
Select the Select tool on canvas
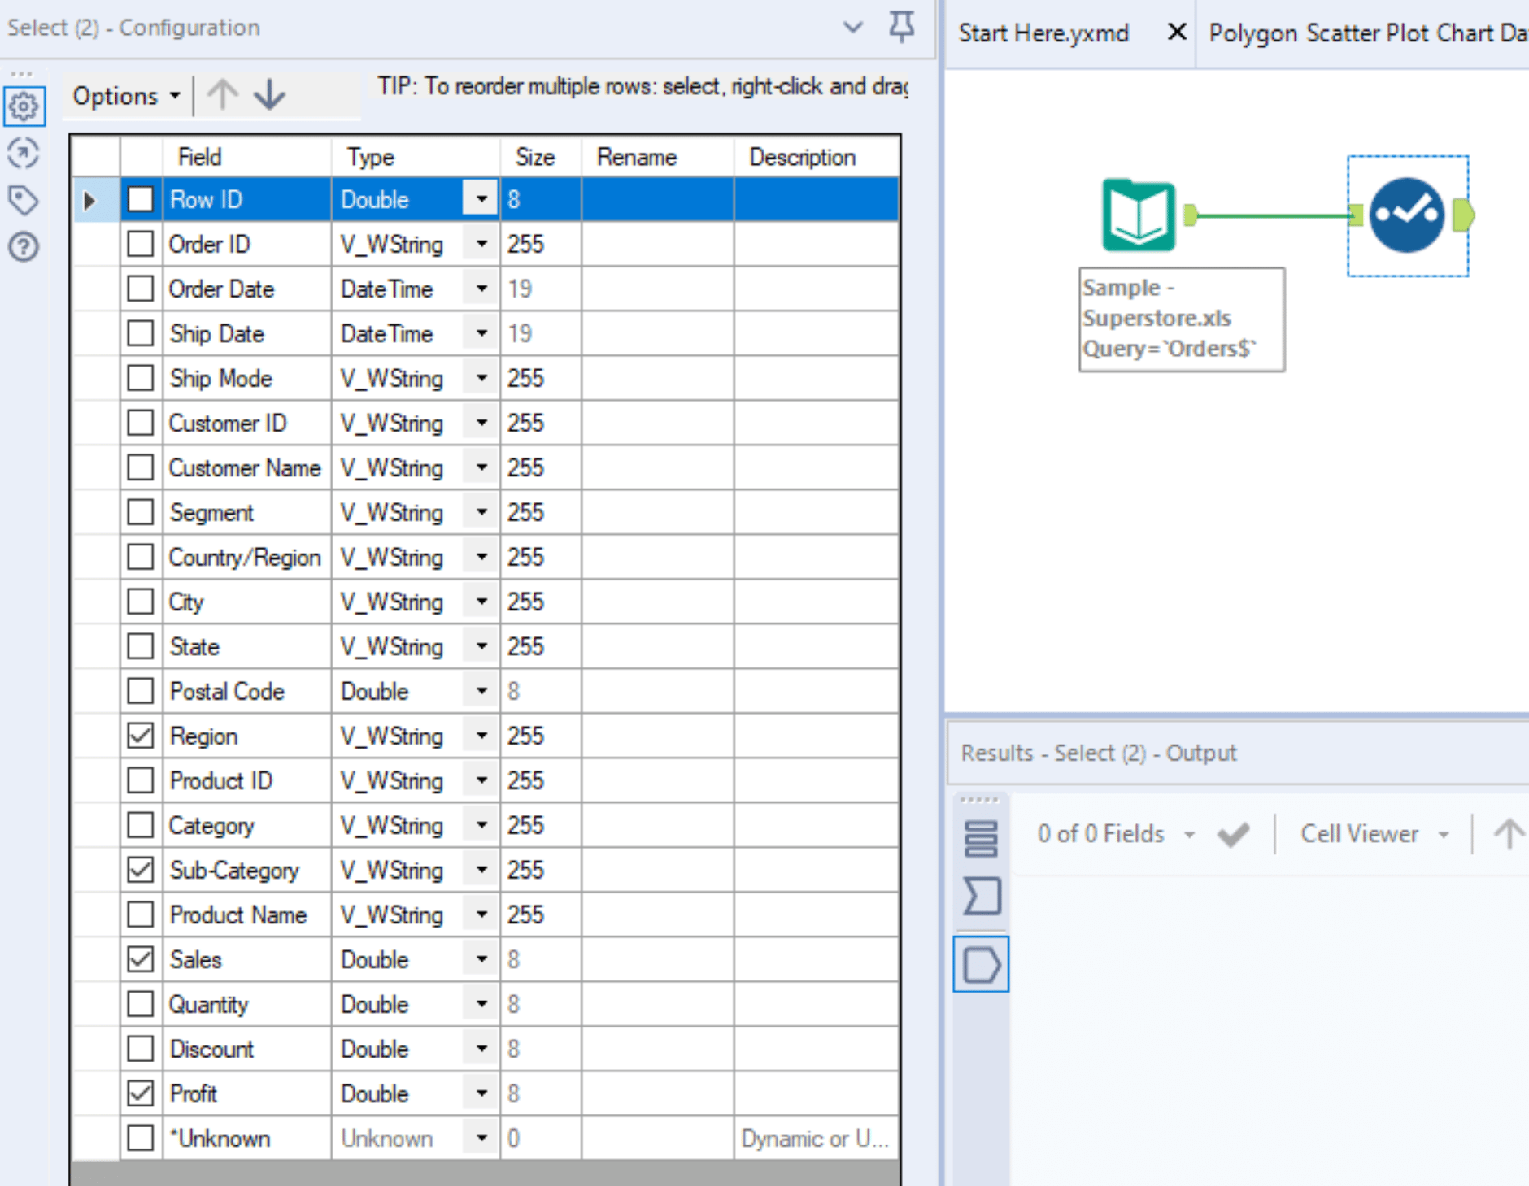click(x=1407, y=215)
